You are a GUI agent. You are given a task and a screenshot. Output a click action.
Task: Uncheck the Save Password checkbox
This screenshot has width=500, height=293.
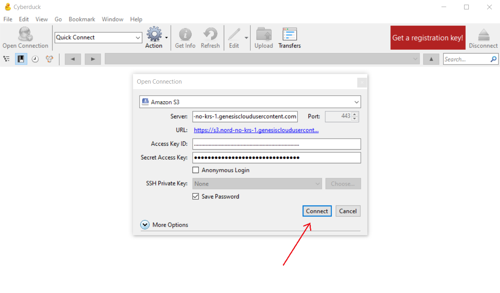click(196, 197)
